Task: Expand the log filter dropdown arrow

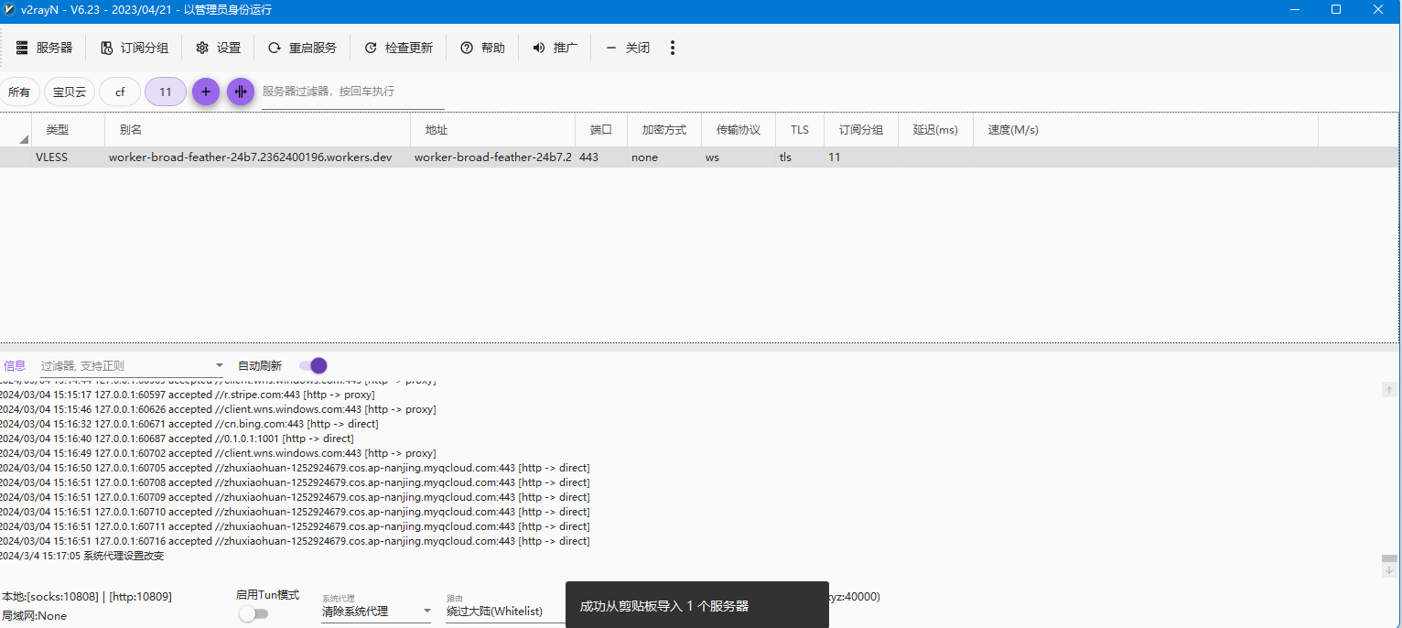Action: (219, 366)
